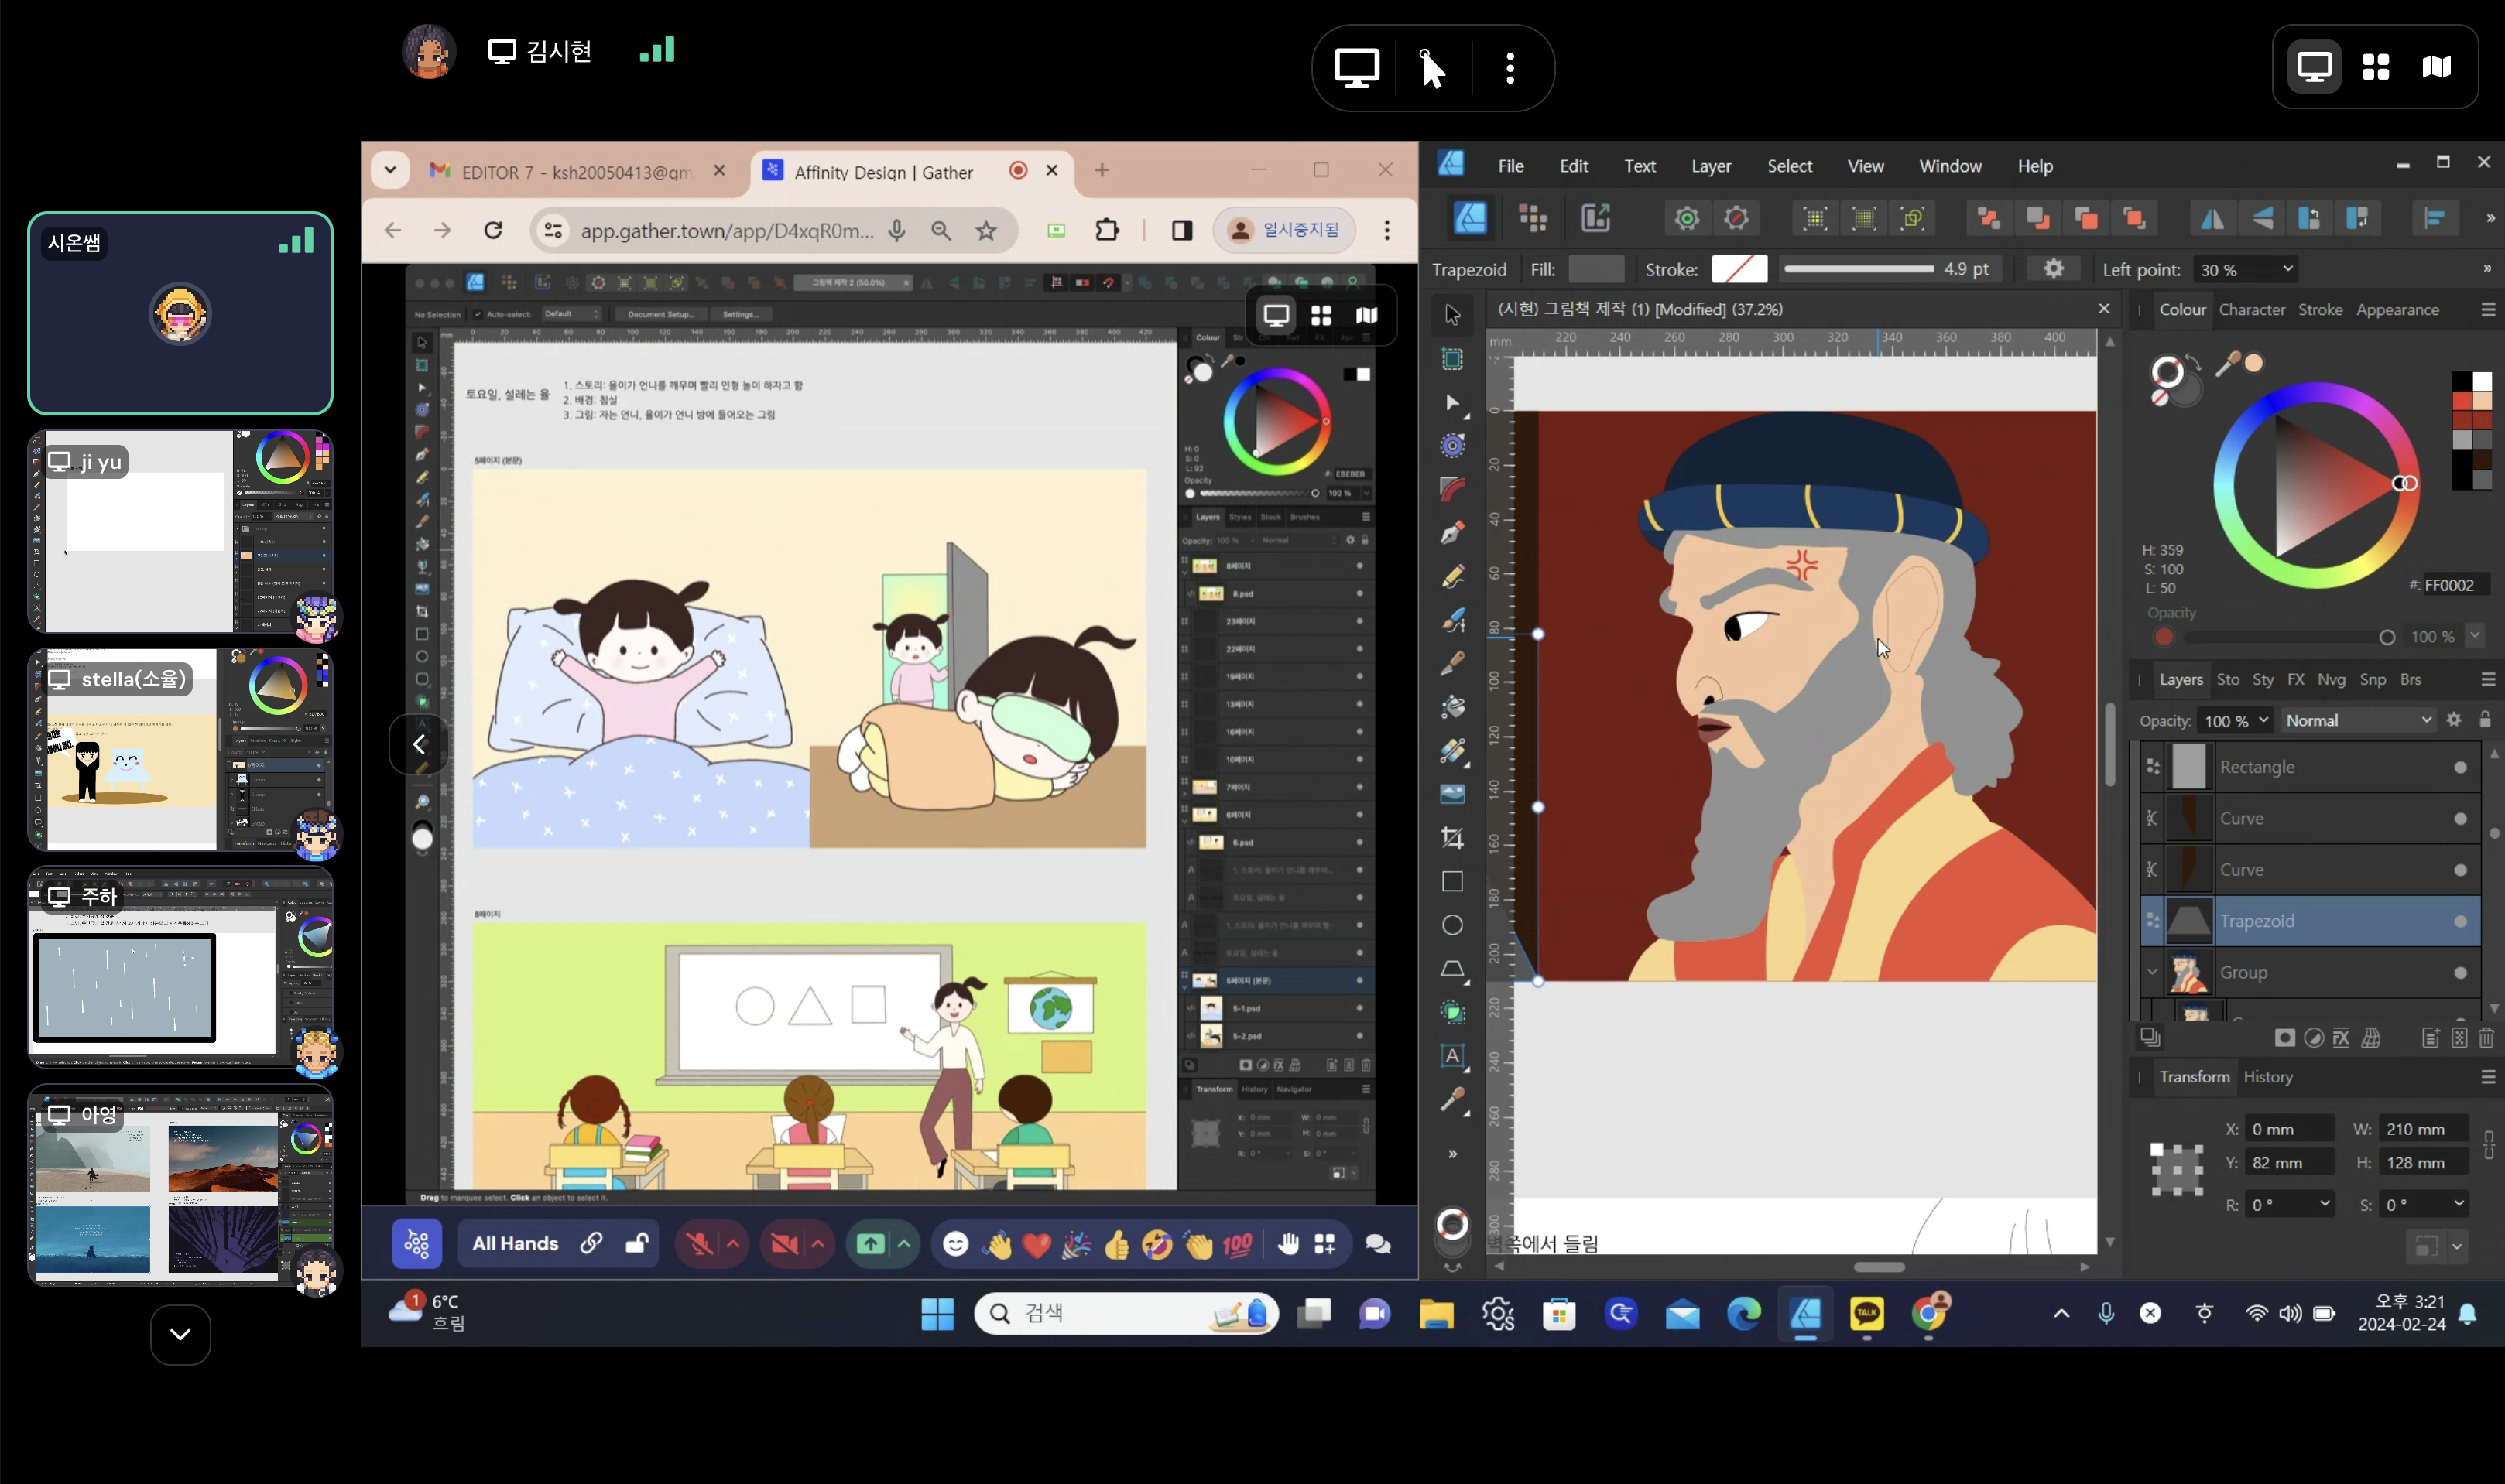Viewport: 2505px width, 1484px height.
Task: Click Fill colour swatch in context toolbar
Action: tap(1595, 269)
